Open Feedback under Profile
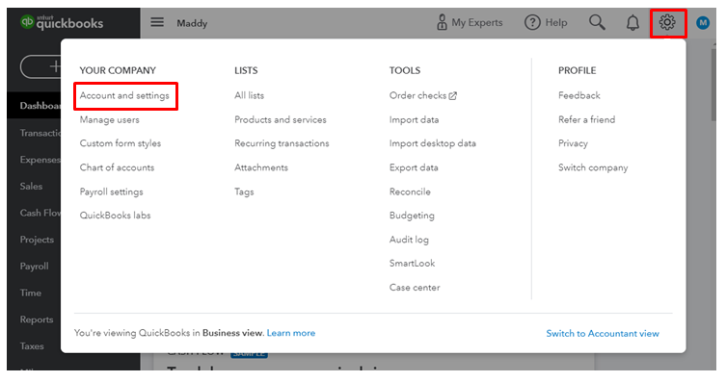 click(x=578, y=95)
